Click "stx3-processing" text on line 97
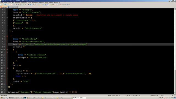This screenshot has height=99, width=176. [x=33, y=42]
